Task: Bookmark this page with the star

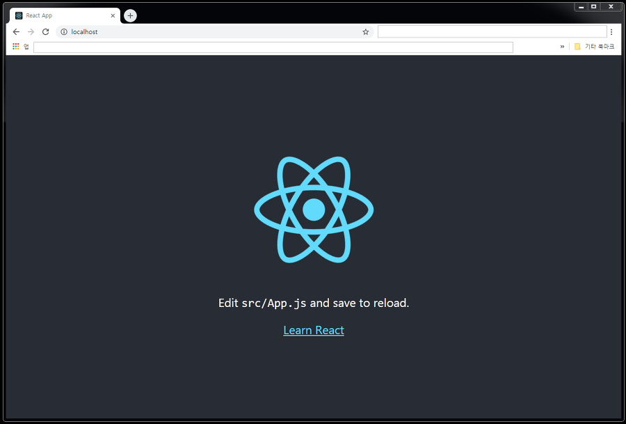Action: point(366,32)
